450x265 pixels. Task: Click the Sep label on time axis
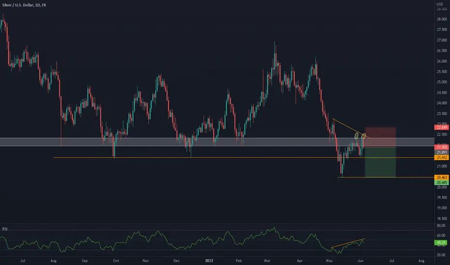(x=84, y=261)
